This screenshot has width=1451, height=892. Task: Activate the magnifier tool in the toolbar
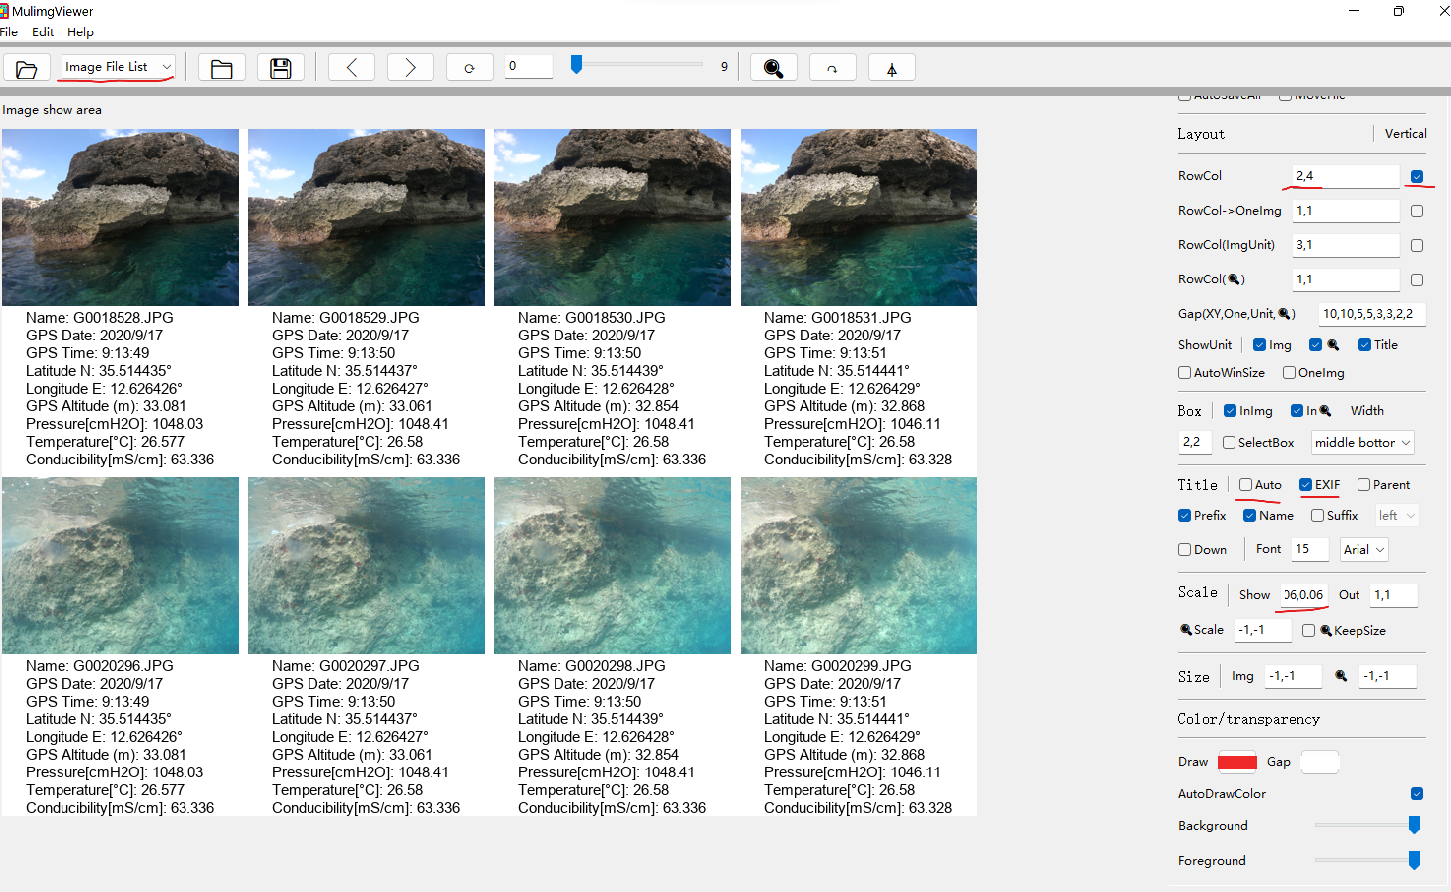pos(773,66)
